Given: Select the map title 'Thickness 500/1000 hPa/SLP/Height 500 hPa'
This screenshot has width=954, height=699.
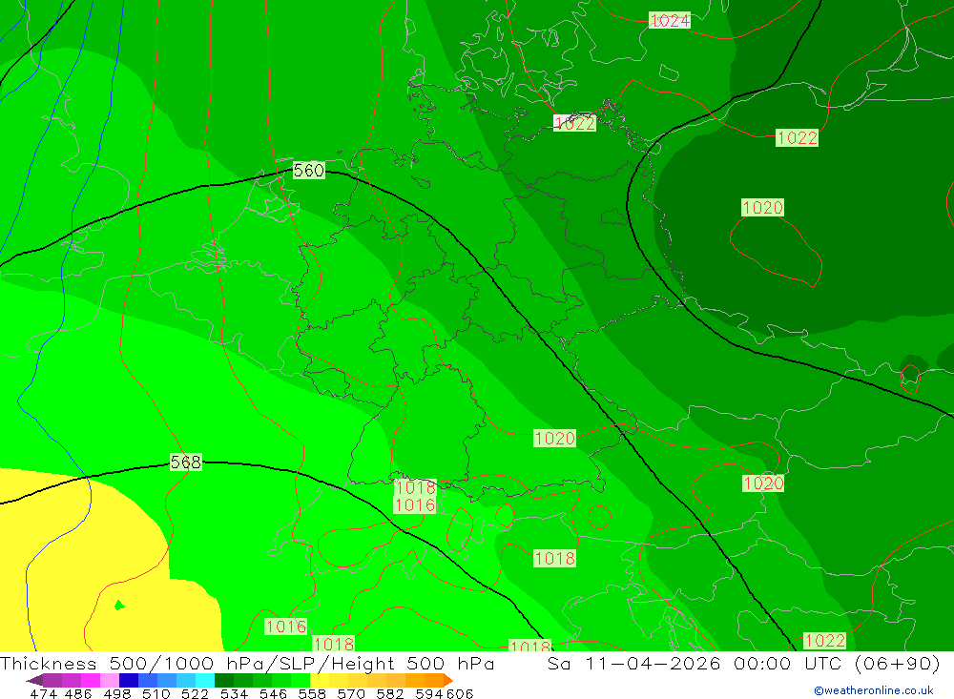Looking at the screenshot, I should (x=247, y=663).
